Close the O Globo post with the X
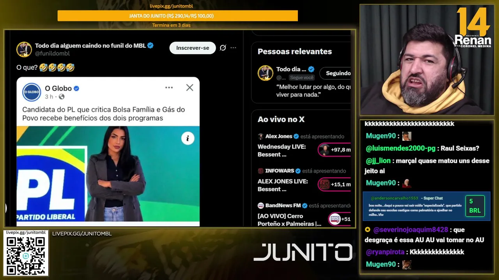The width and height of the screenshot is (499, 280). point(189,87)
